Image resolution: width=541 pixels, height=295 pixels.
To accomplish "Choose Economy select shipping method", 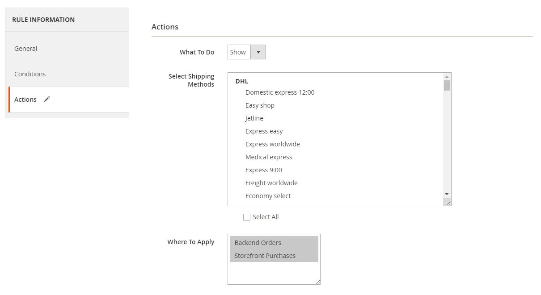I will pyautogui.click(x=268, y=196).
